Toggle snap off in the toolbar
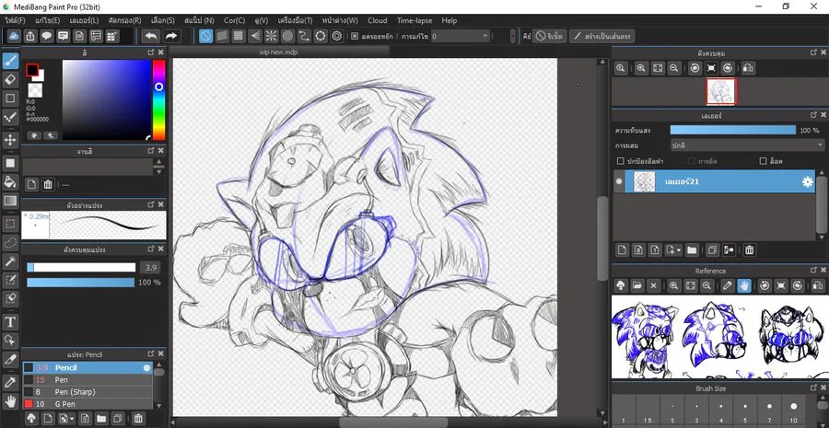Screen dimensions: 829x428 pos(205,36)
